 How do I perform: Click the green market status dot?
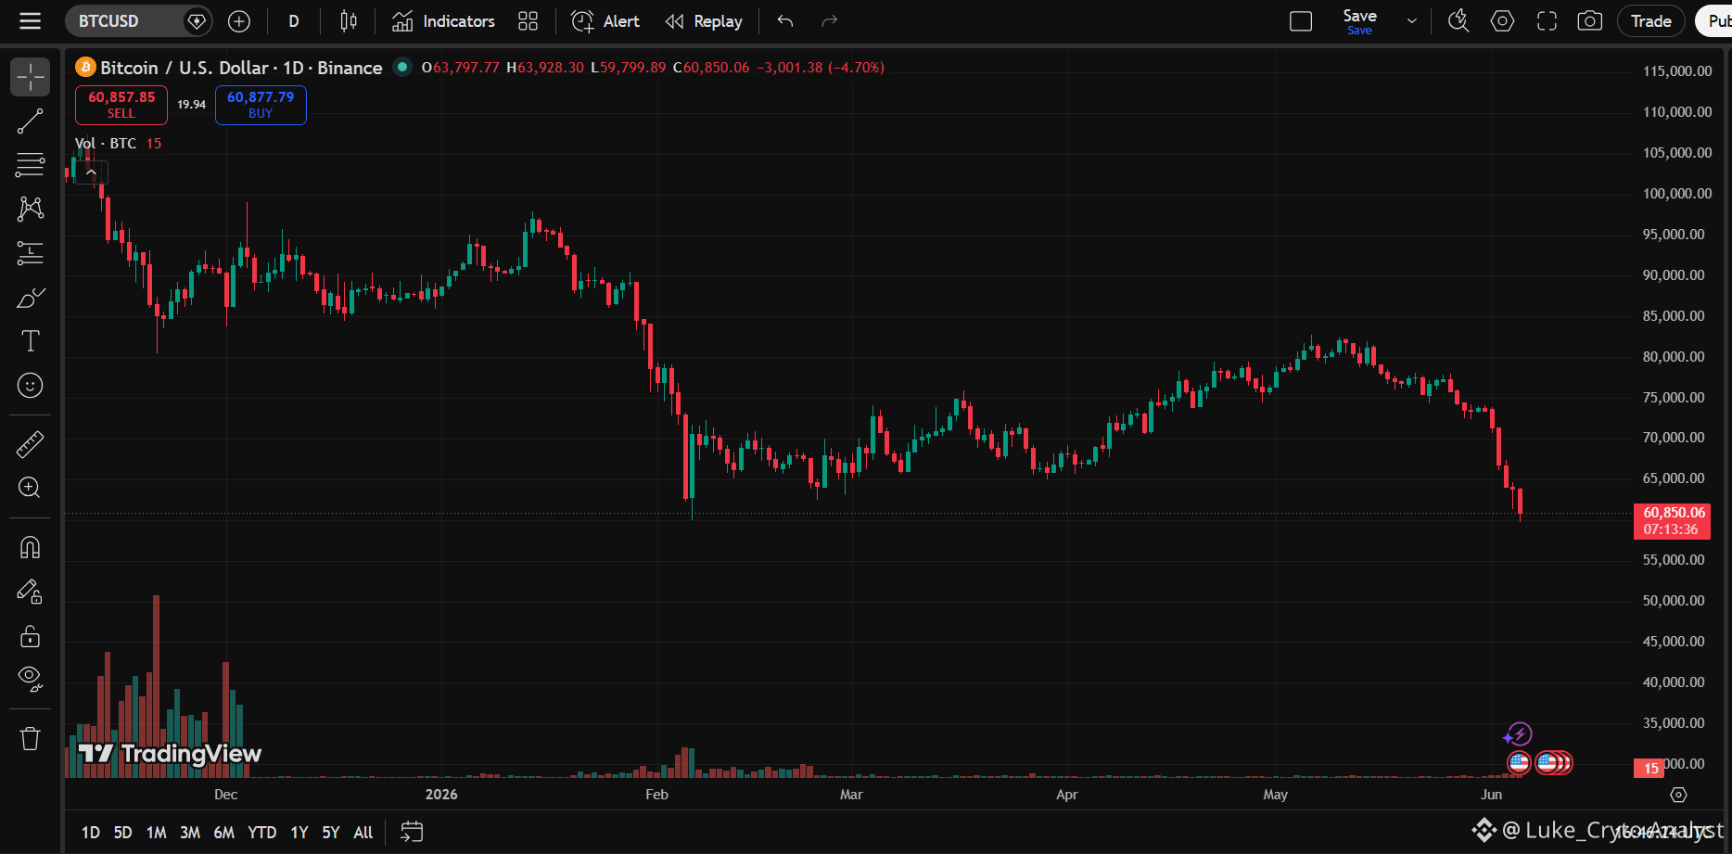(402, 67)
